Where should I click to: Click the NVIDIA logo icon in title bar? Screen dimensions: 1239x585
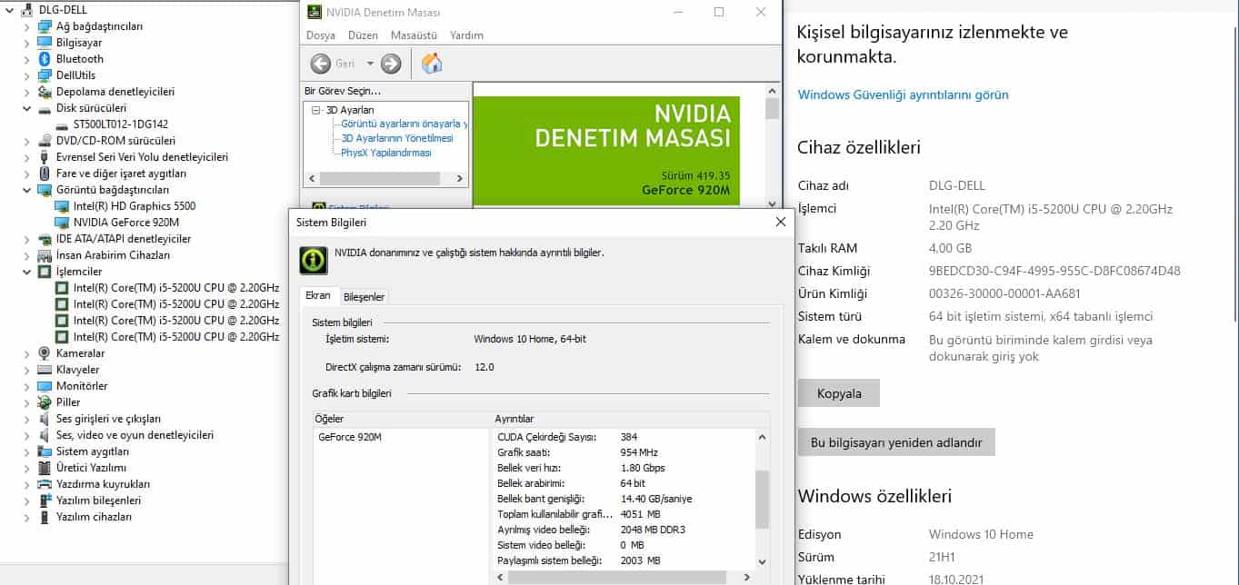pos(314,13)
